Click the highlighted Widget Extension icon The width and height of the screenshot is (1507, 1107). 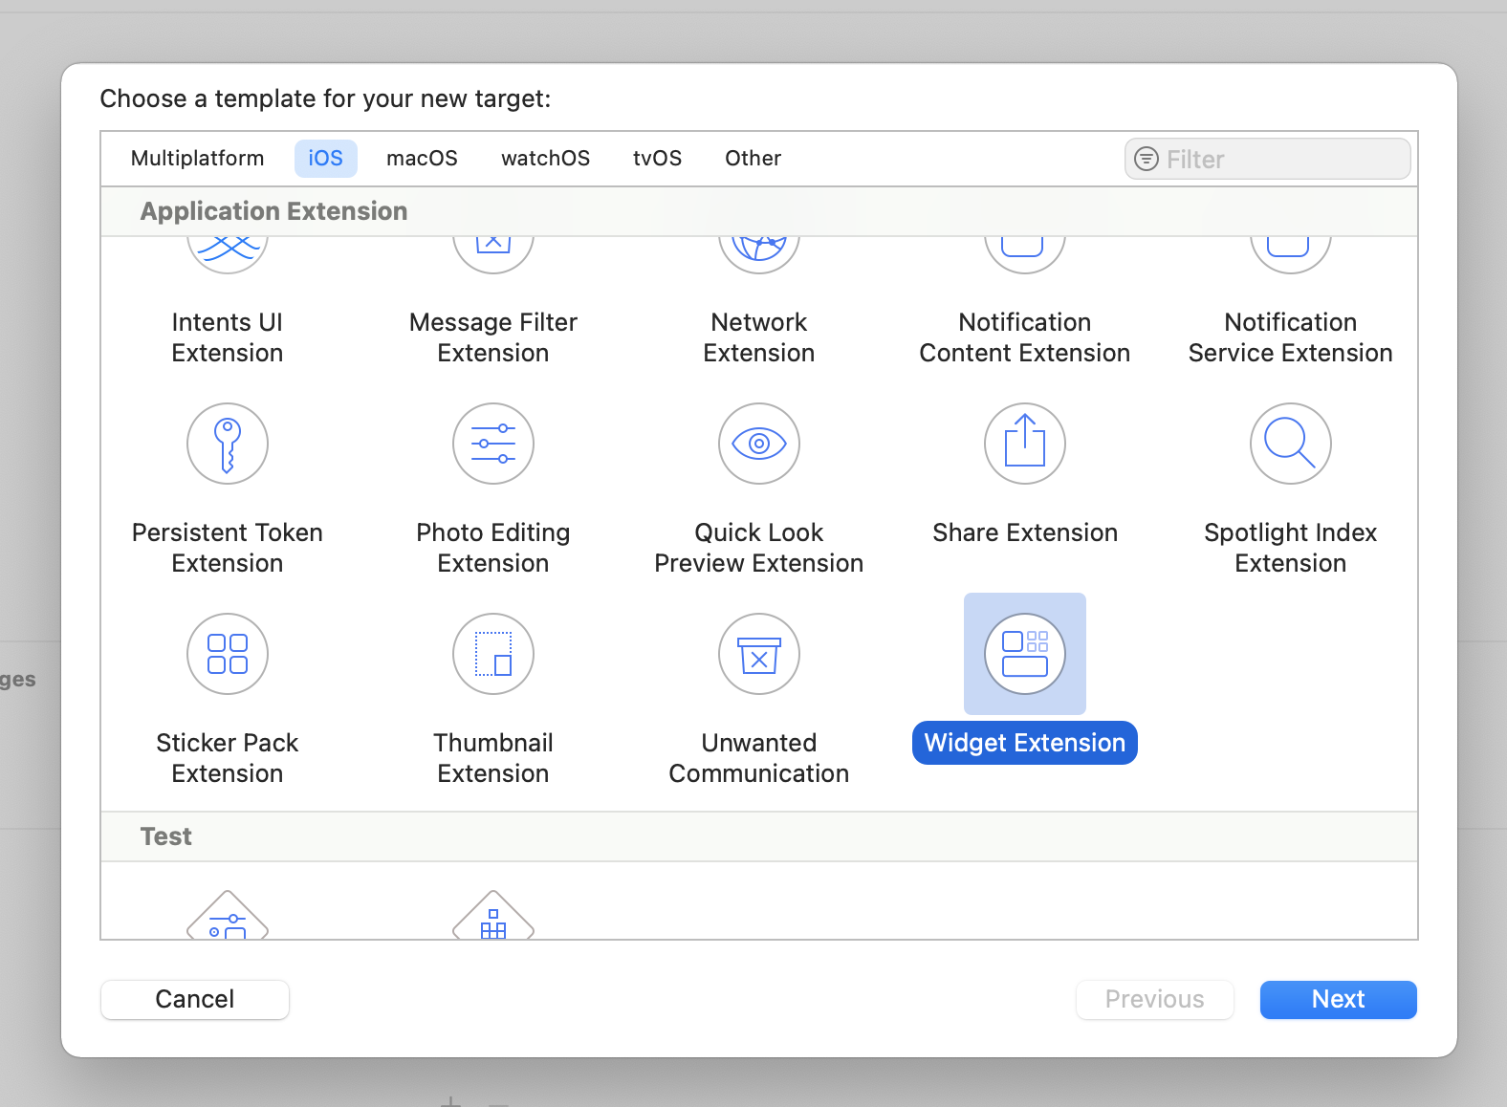coord(1025,654)
